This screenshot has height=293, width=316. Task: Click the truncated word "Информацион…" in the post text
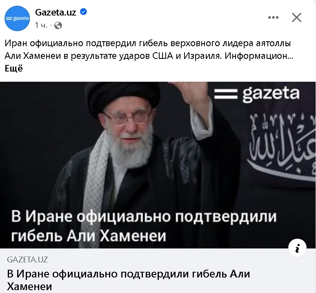coord(259,56)
